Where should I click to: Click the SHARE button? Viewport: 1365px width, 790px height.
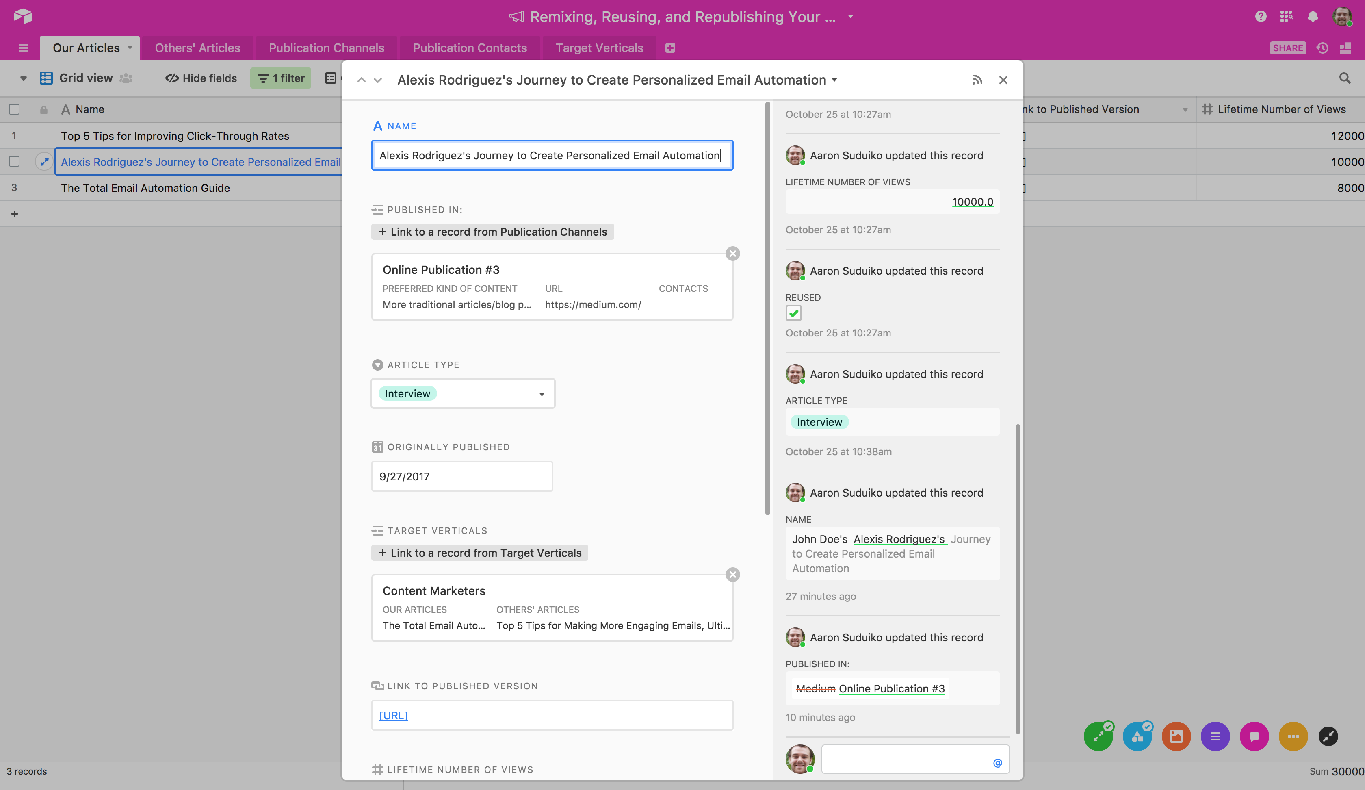point(1287,48)
